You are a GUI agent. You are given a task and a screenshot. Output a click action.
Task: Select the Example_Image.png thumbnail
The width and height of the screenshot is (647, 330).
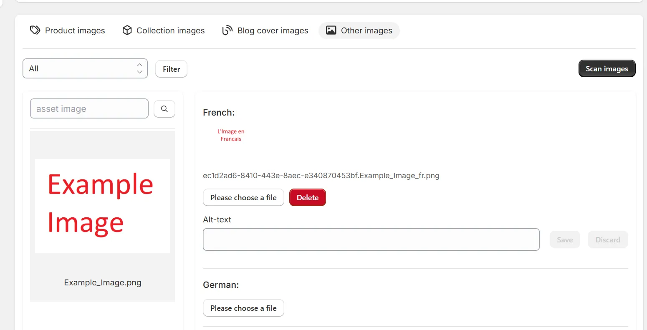(x=103, y=206)
